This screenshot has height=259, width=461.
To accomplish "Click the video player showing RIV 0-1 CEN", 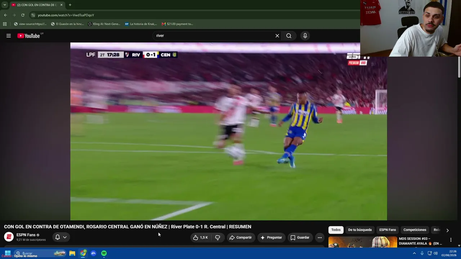I will (x=229, y=131).
